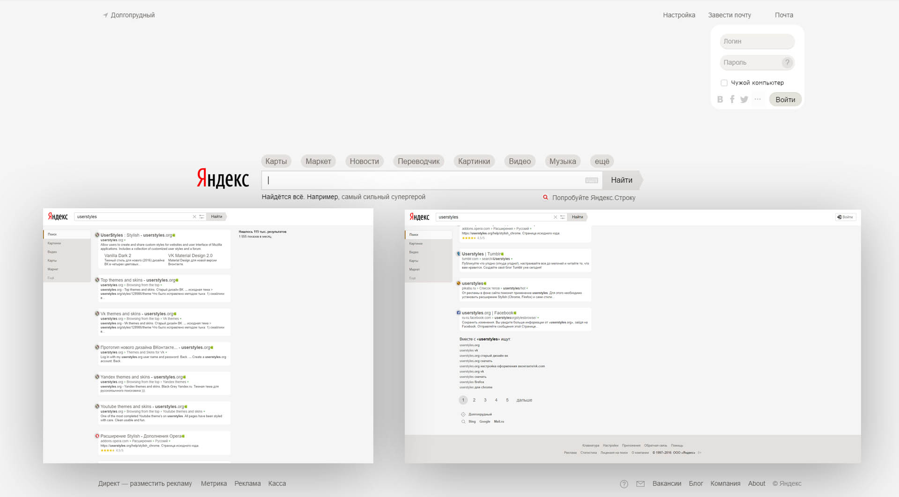Go to results page 2 in the right preview

click(x=474, y=400)
